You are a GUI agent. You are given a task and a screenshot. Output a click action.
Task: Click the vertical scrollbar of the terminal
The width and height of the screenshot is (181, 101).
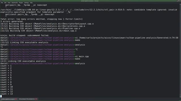(x=180, y=50)
